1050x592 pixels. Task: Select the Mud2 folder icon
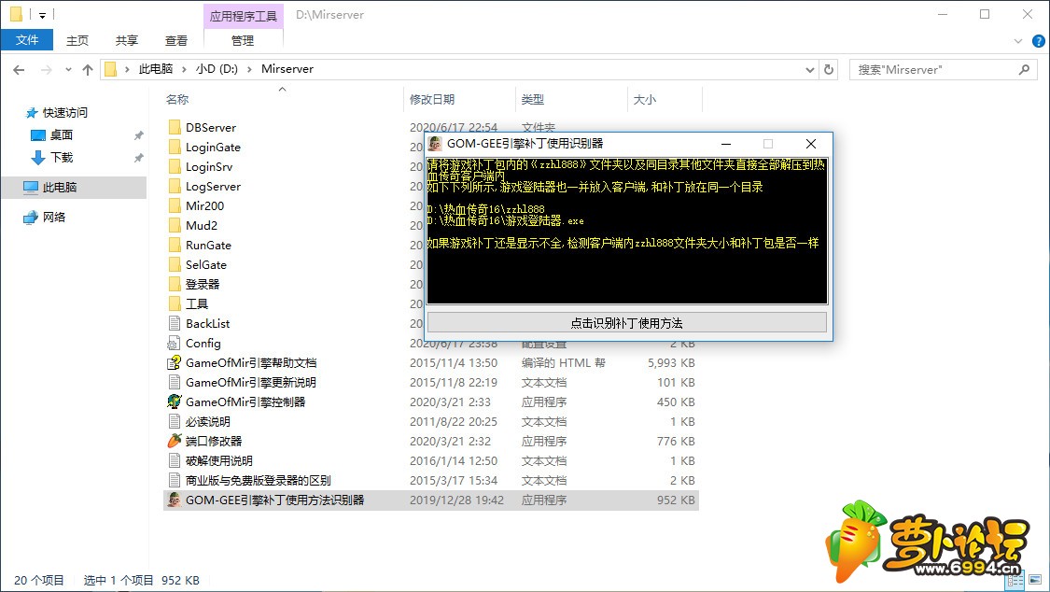tap(175, 225)
